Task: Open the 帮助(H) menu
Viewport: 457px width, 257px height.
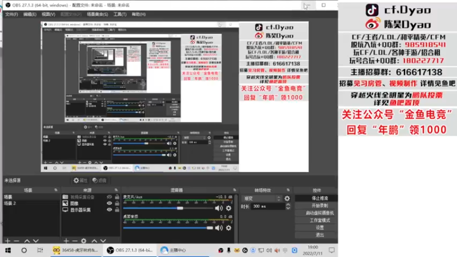Action: pos(139,14)
